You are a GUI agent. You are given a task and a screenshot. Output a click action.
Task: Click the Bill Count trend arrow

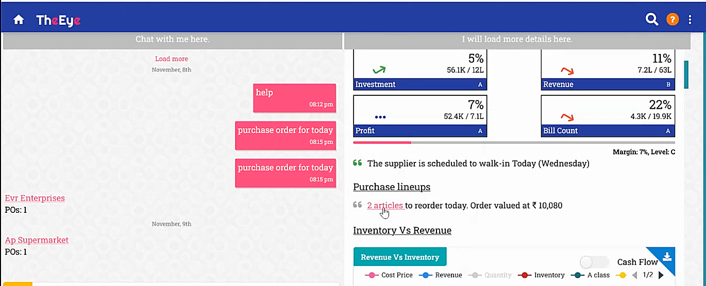pos(567,117)
